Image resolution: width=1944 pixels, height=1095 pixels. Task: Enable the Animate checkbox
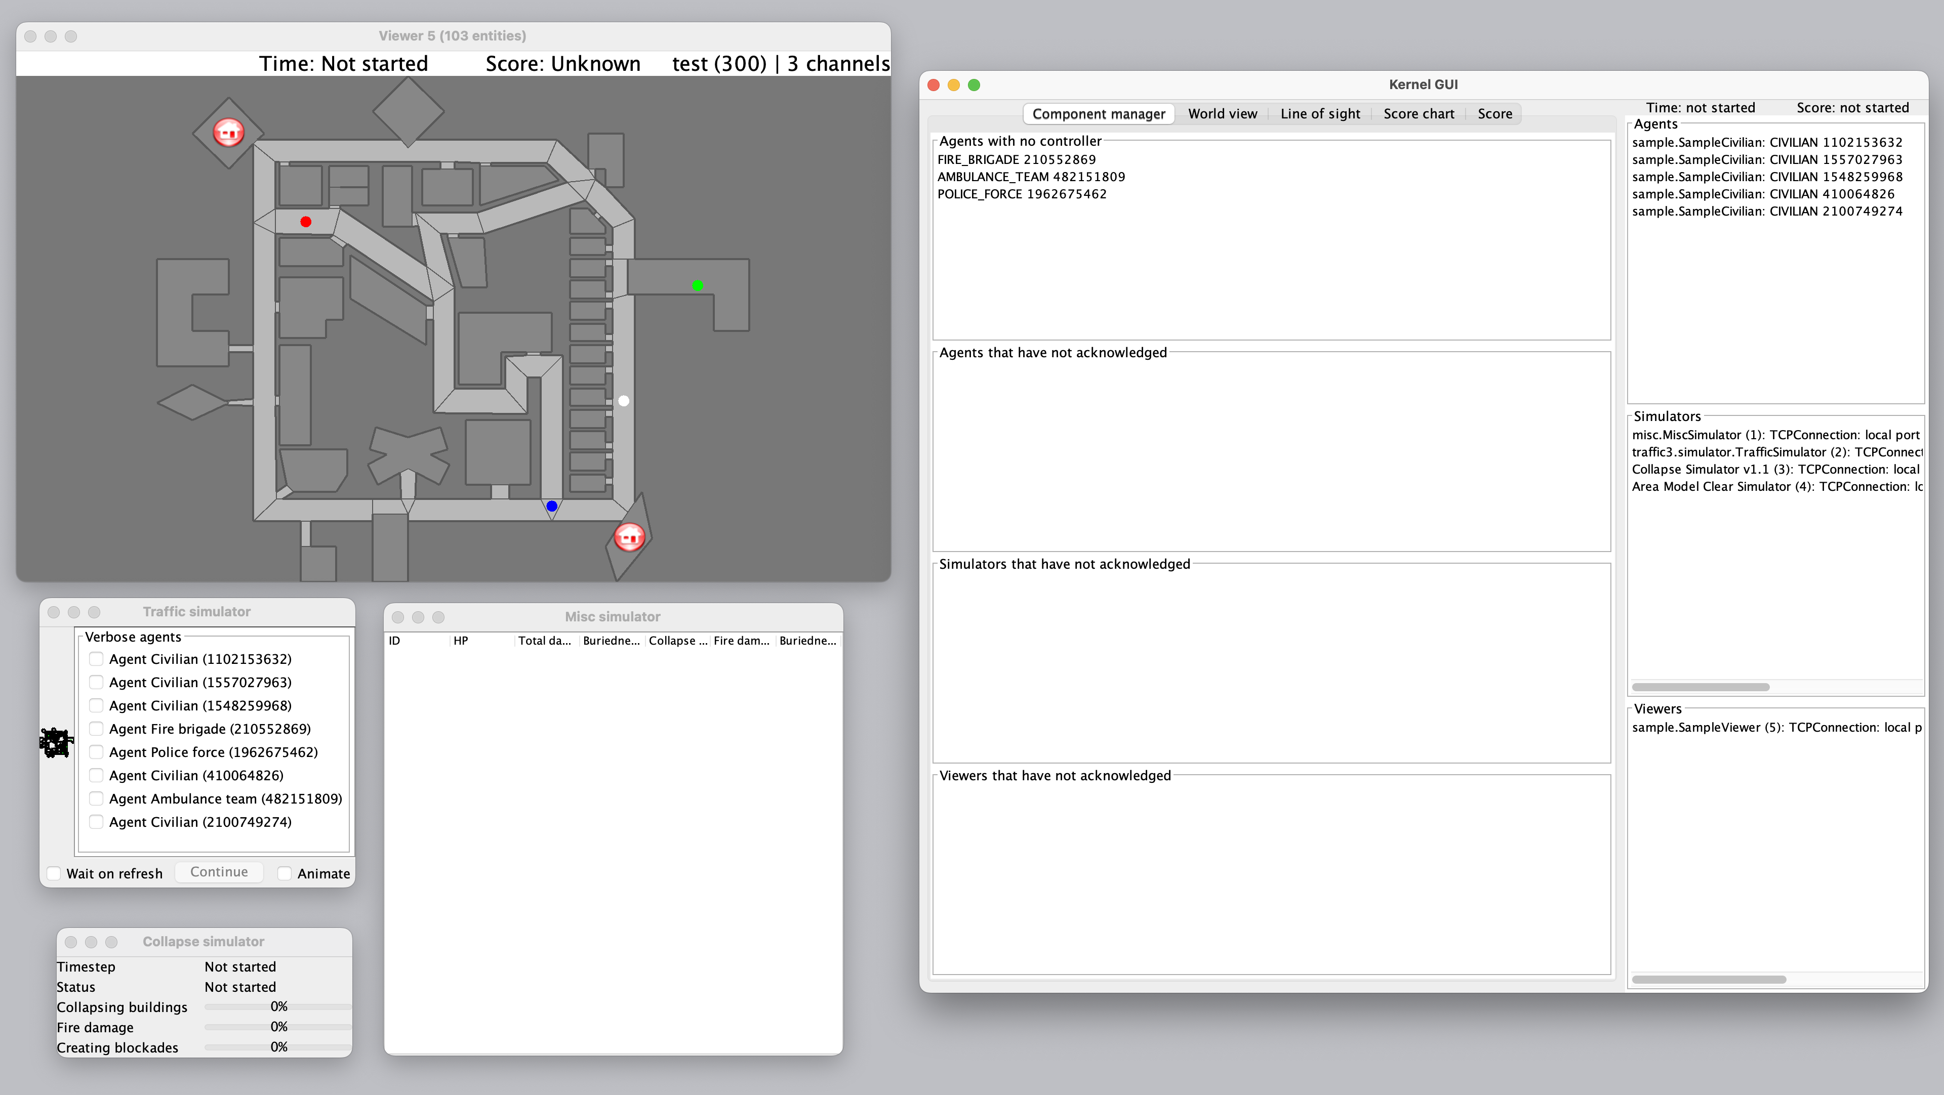(x=285, y=873)
